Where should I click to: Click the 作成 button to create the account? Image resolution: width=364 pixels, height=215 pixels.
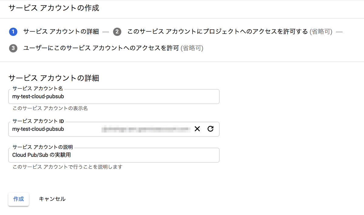[18, 199]
